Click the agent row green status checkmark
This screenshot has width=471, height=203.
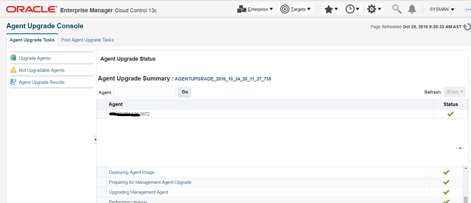(x=450, y=114)
